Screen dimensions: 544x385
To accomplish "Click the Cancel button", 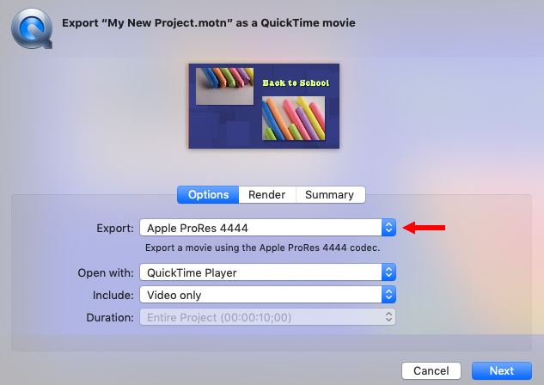I will 431,370.
